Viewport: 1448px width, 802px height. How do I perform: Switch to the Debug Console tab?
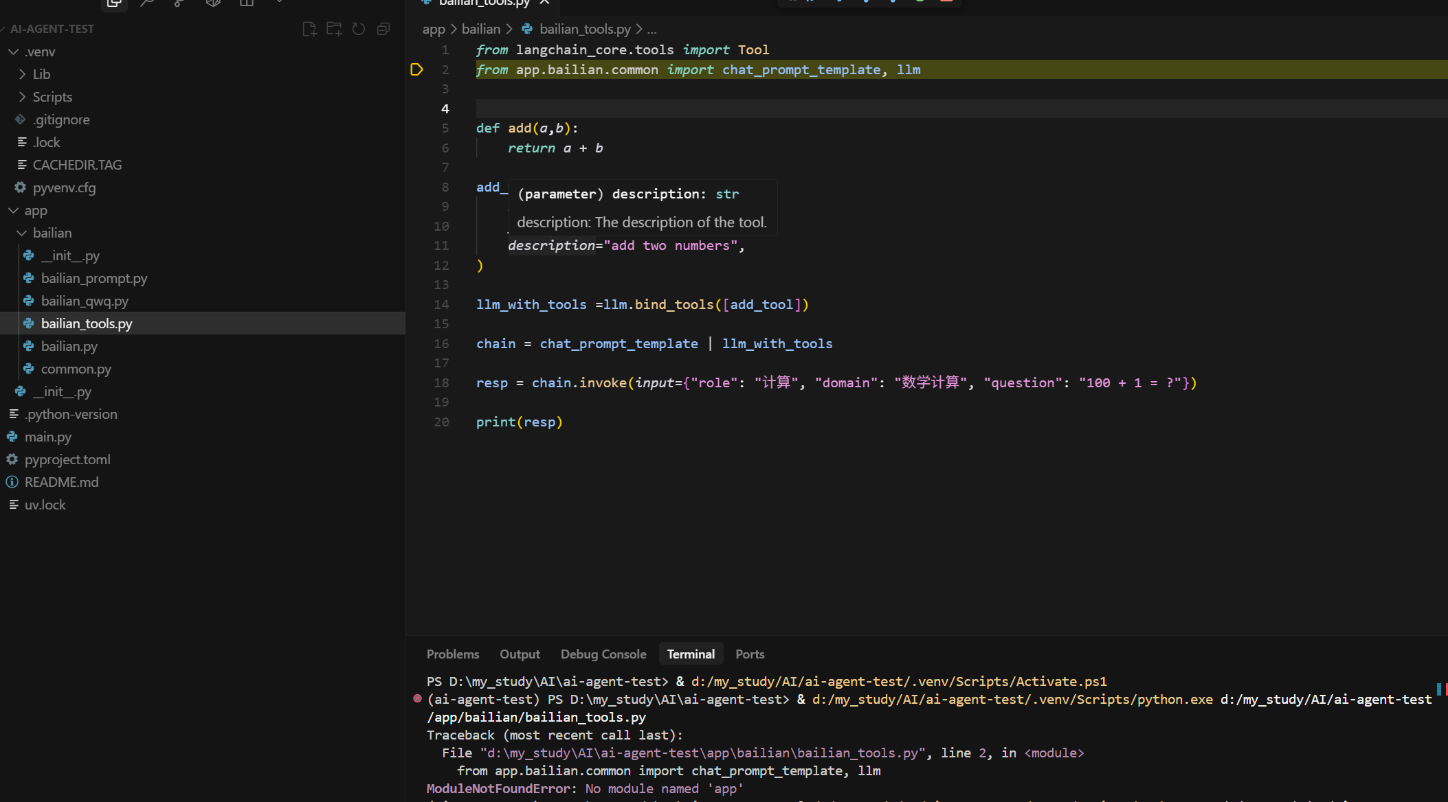603,654
